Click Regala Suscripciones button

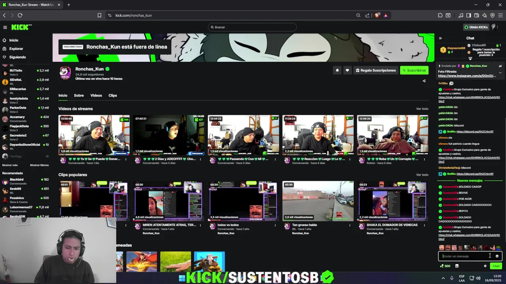[376, 70]
